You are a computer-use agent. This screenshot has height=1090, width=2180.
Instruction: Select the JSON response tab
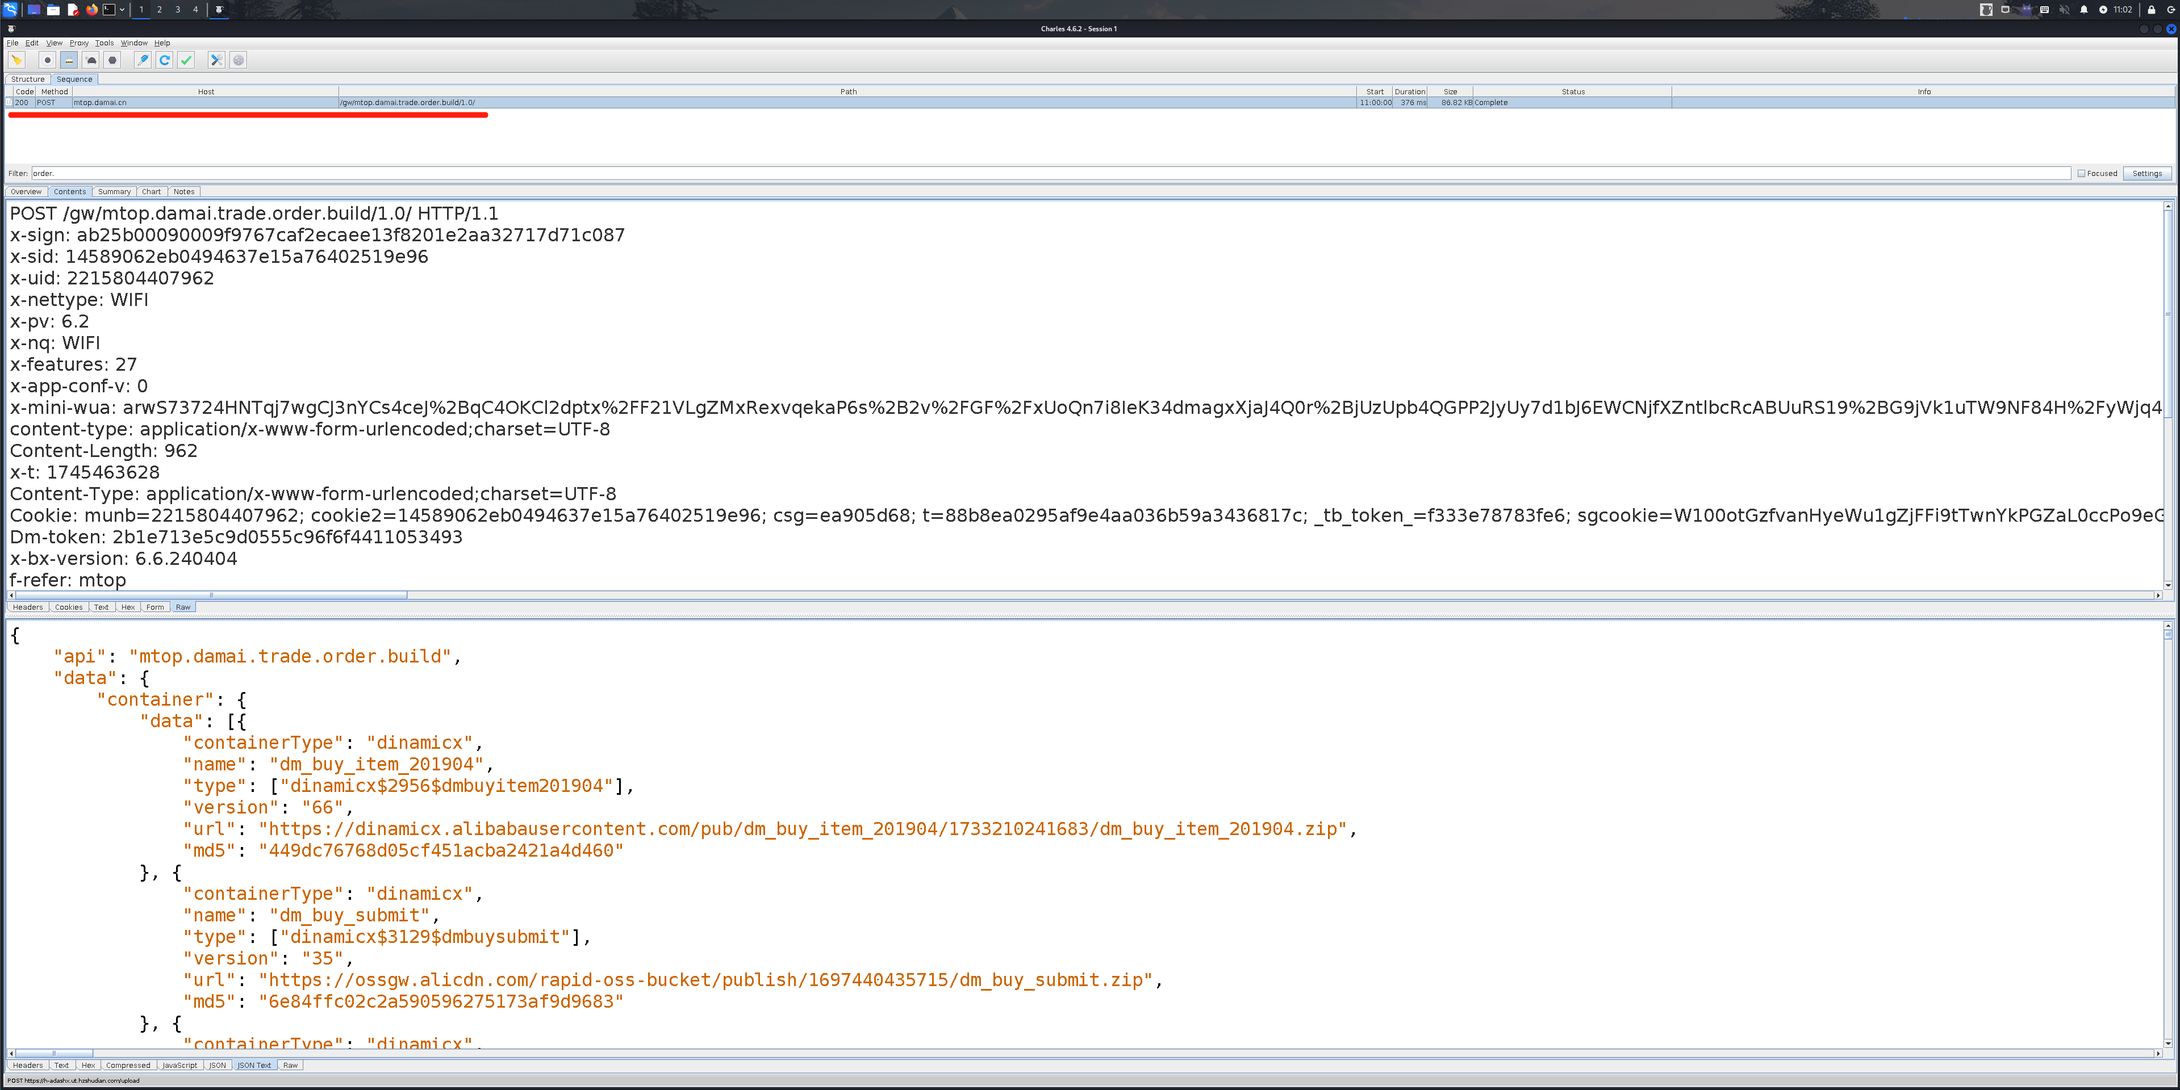pyautogui.click(x=218, y=1066)
